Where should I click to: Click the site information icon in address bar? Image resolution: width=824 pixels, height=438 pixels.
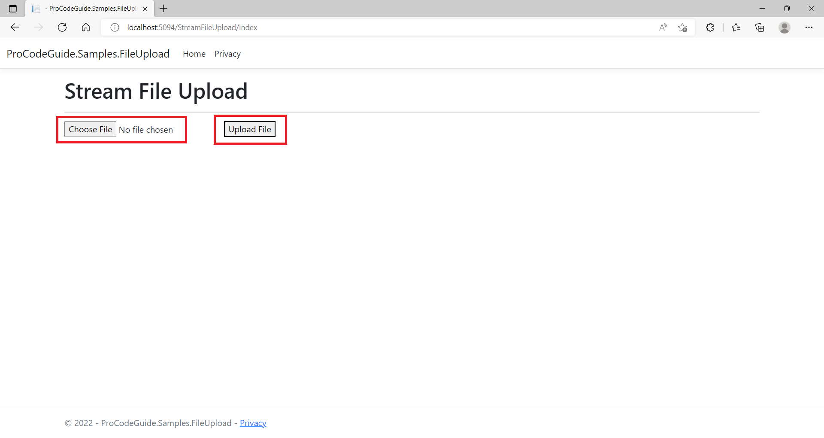click(114, 27)
